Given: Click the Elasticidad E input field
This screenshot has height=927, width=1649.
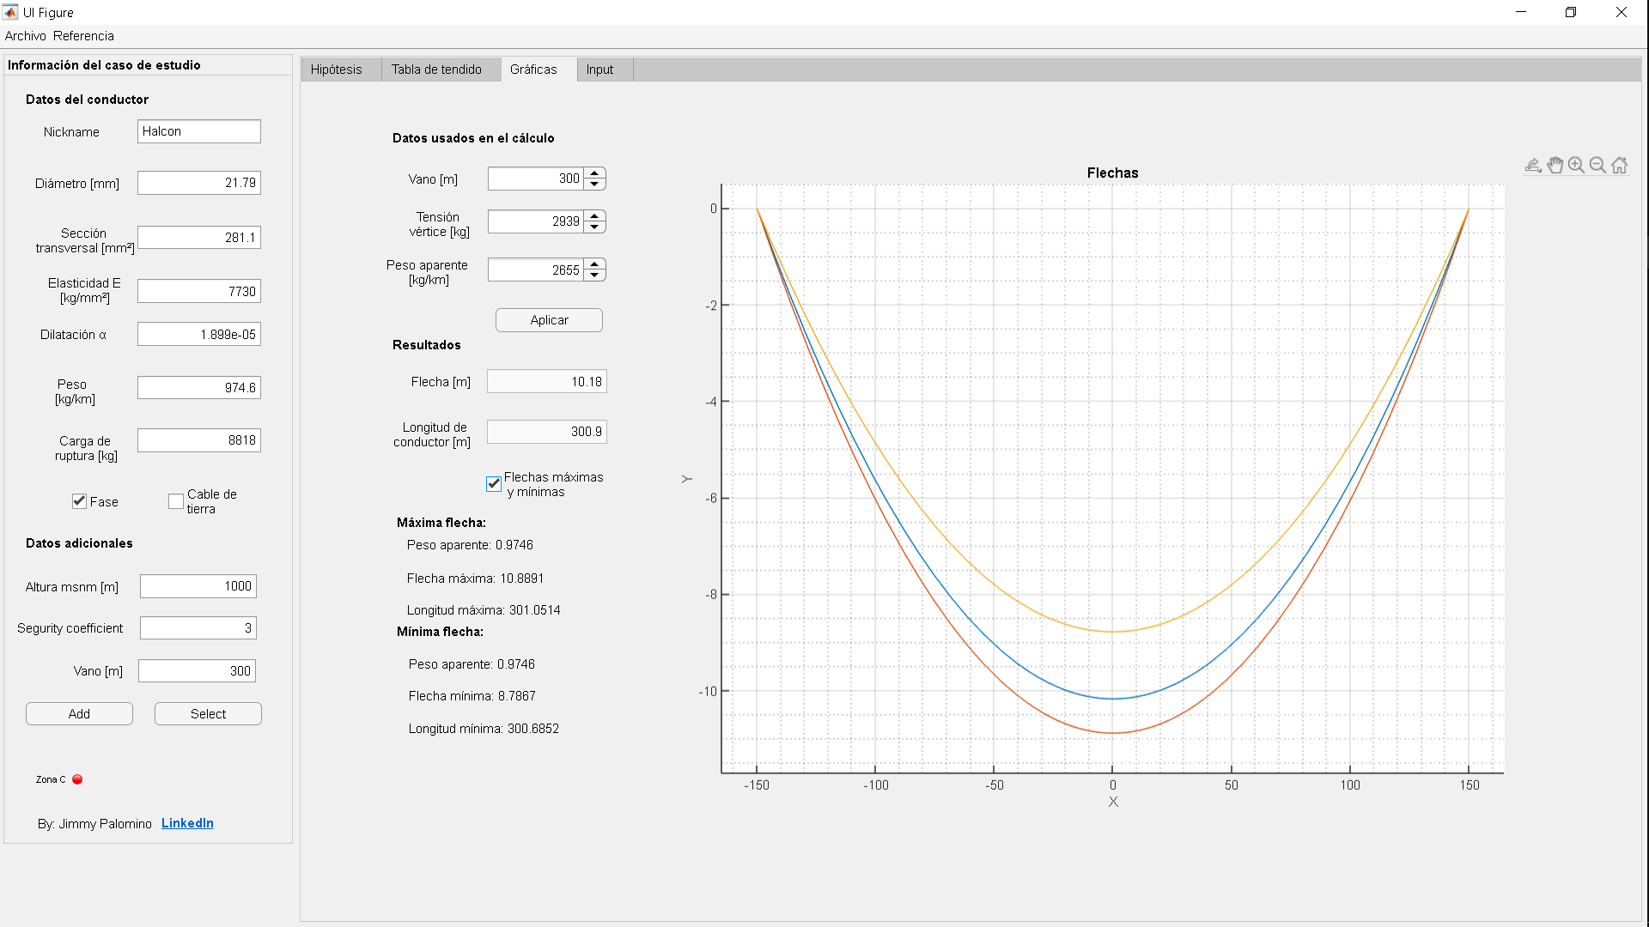Looking at the screenshot, I should [199, 292].
